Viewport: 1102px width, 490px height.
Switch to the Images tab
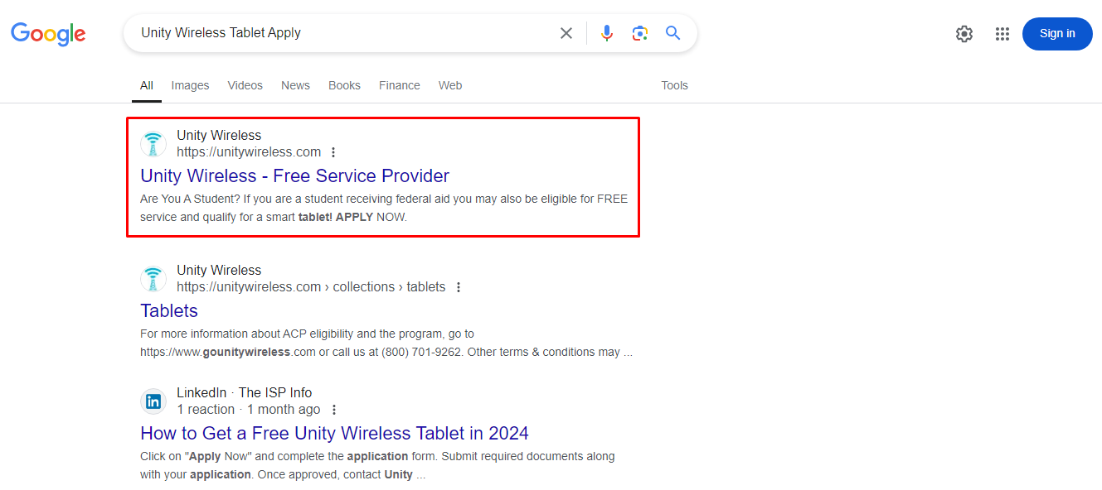[x=190, y=85]
